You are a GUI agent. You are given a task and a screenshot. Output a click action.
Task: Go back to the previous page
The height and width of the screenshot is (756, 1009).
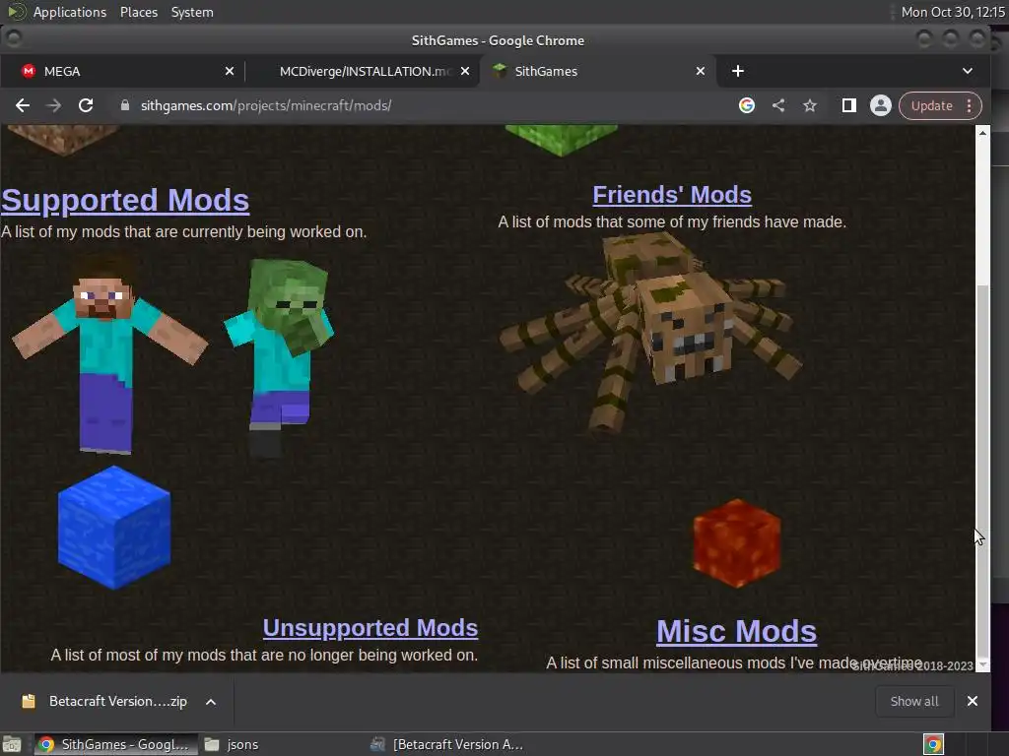[23, 105]
